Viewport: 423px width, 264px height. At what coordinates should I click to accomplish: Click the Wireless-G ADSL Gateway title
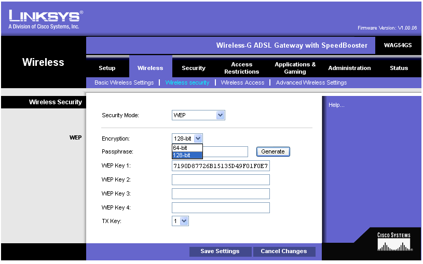click(x=292, y=45)
